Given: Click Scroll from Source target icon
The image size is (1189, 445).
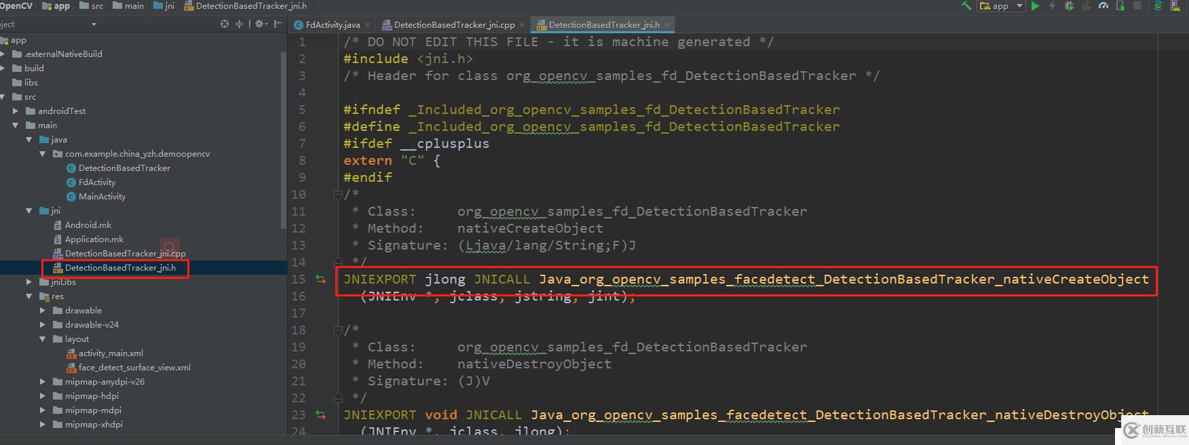Looking at the screenshot, I should [x=225, y=24].
